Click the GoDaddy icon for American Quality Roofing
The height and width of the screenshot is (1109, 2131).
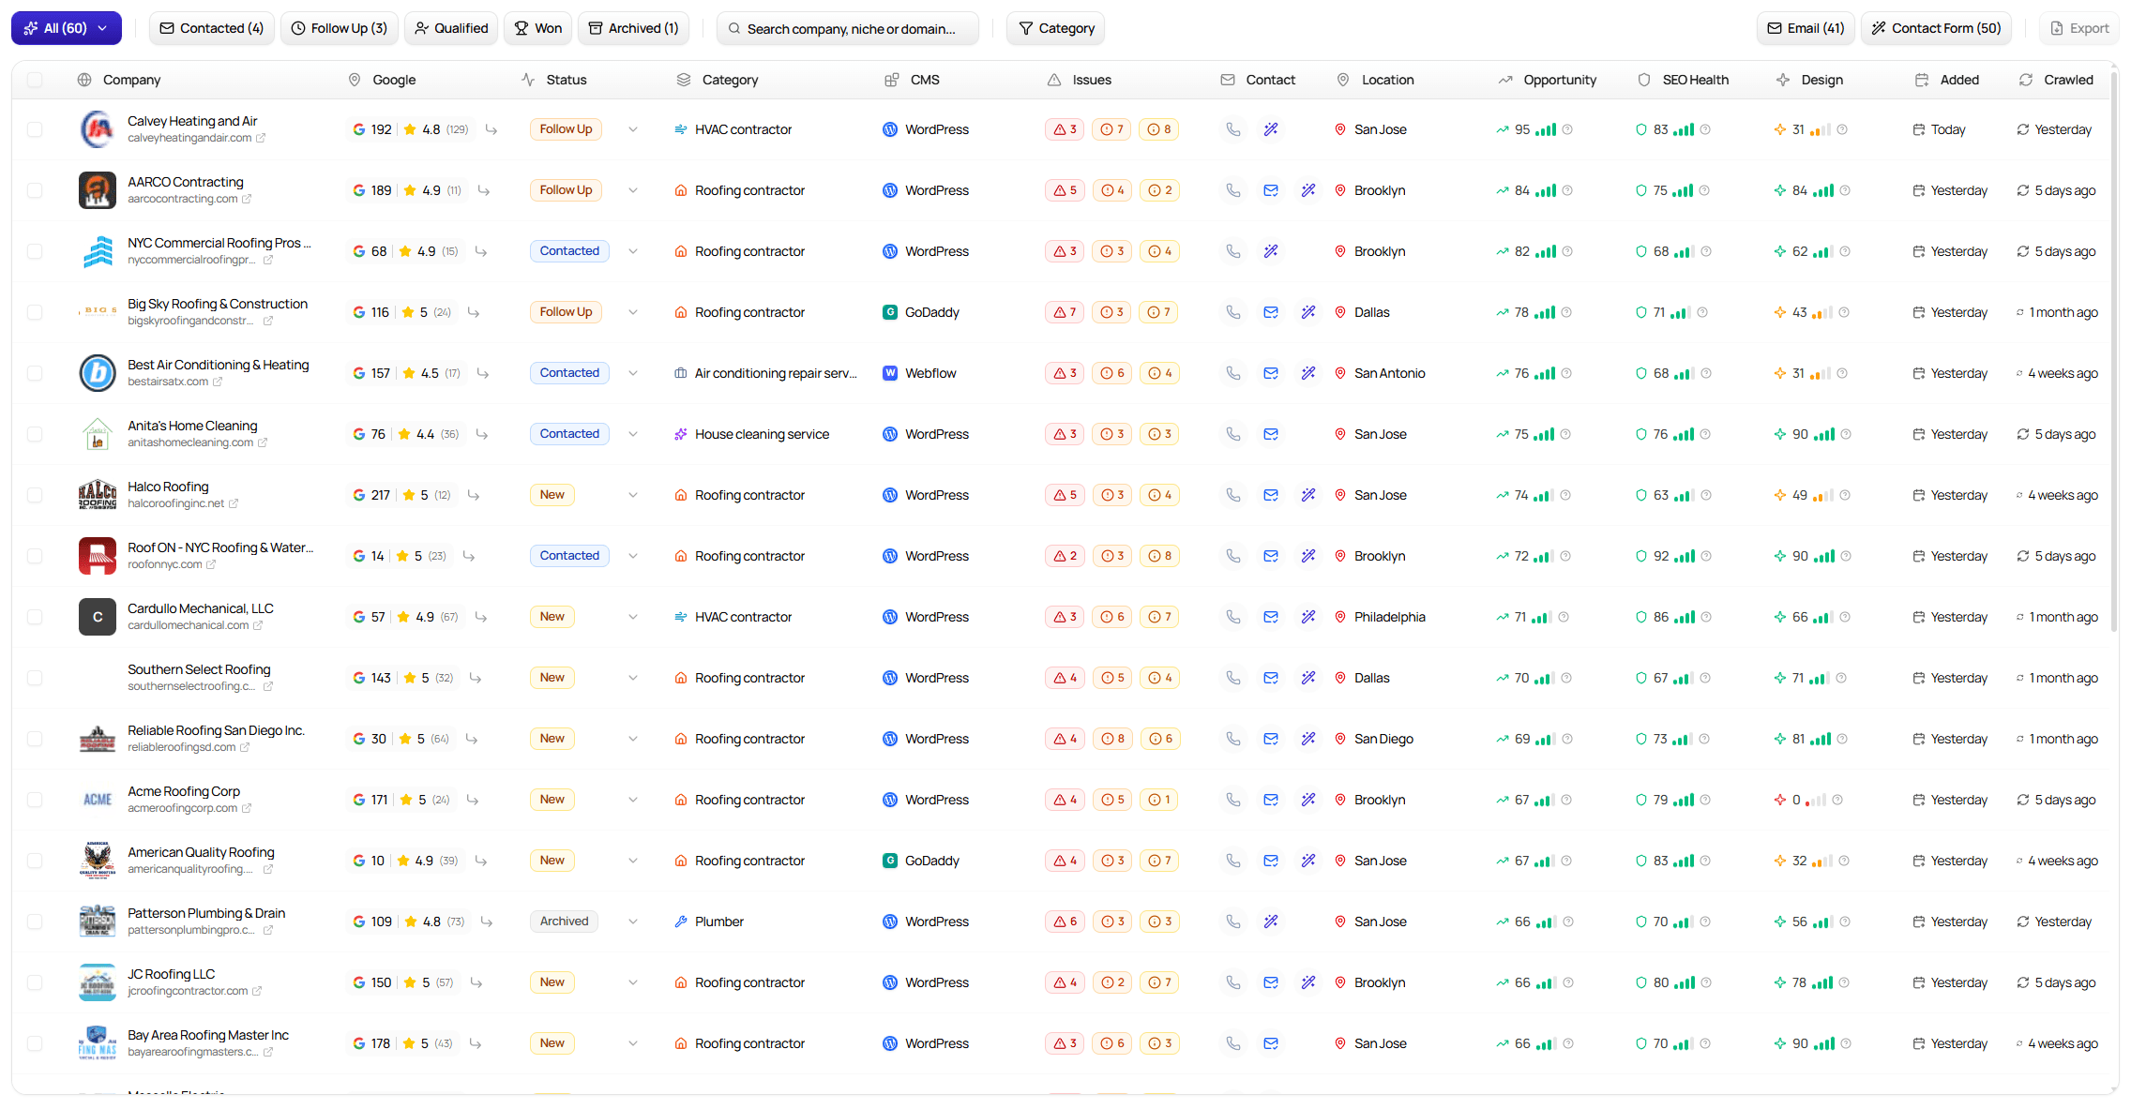coord(889,860)
